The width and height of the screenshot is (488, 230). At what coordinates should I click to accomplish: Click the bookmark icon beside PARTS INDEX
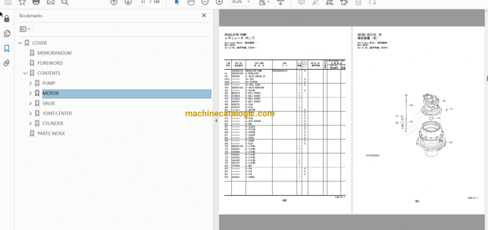pos(32,134)
